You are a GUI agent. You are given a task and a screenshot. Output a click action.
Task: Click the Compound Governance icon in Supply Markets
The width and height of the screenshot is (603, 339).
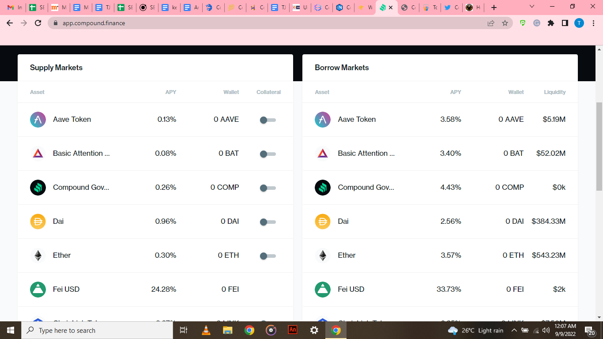point(38,188)
